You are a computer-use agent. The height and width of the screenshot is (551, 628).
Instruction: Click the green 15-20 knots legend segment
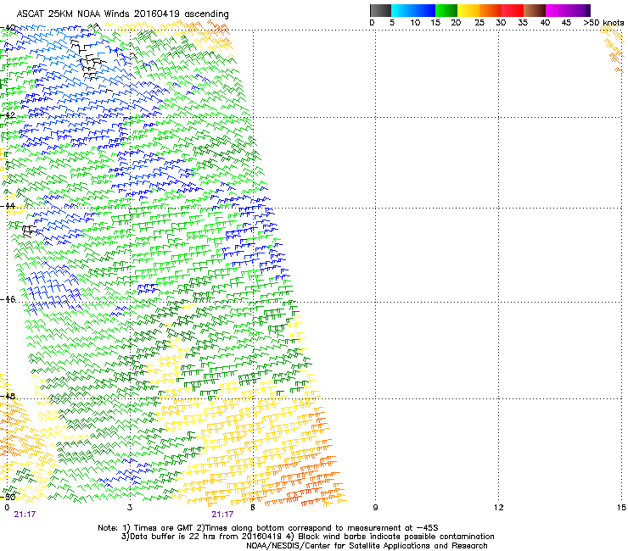446,10
